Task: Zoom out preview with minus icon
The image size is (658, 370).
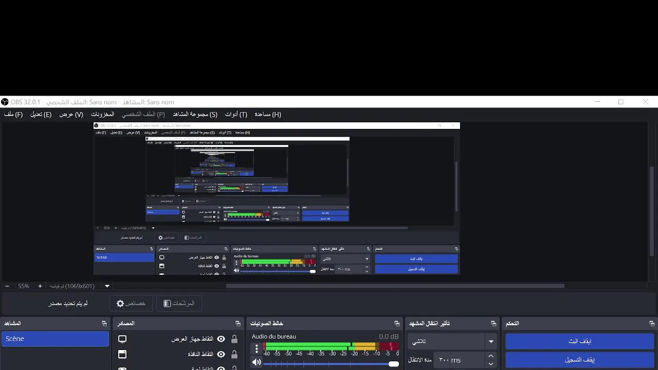Action: (x=7, y=286)
